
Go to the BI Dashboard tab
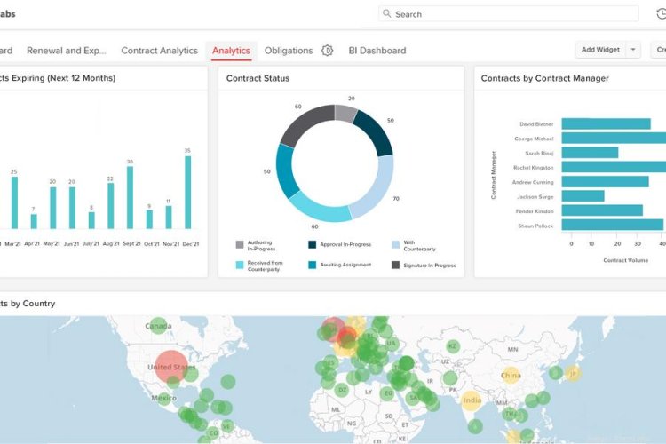point(377,51)
